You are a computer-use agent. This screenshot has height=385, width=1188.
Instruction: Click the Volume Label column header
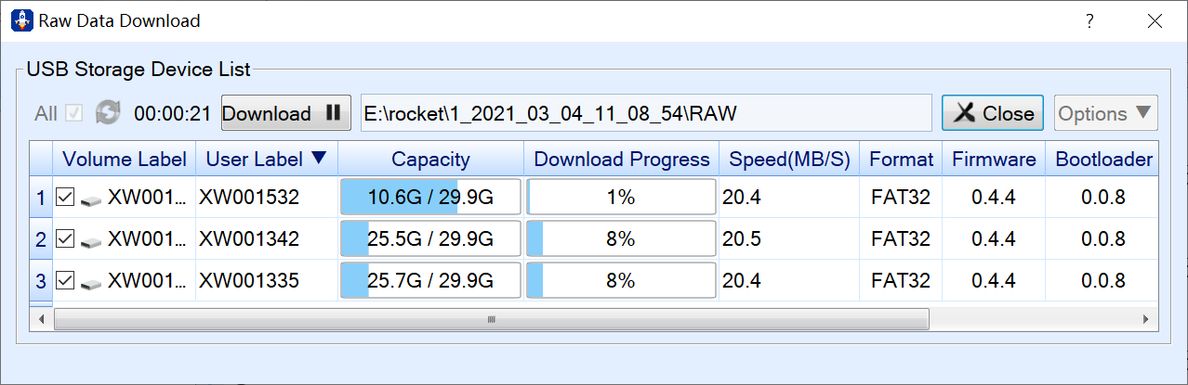click(x=125, y=159)
